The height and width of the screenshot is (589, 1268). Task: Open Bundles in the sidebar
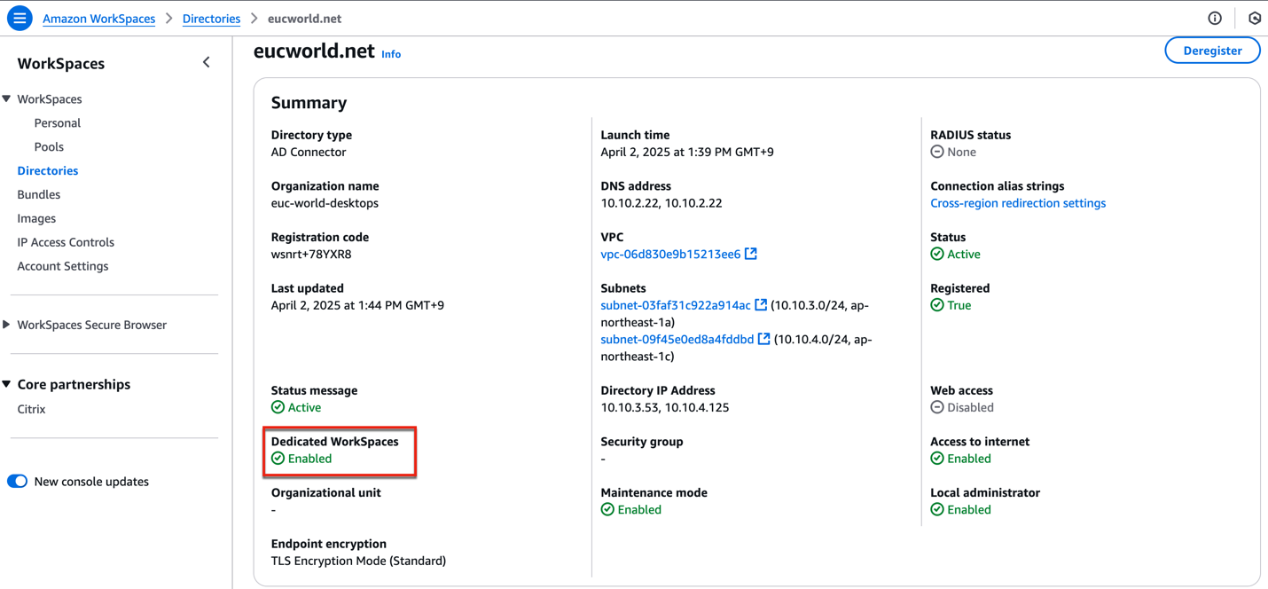pos(39,194)
